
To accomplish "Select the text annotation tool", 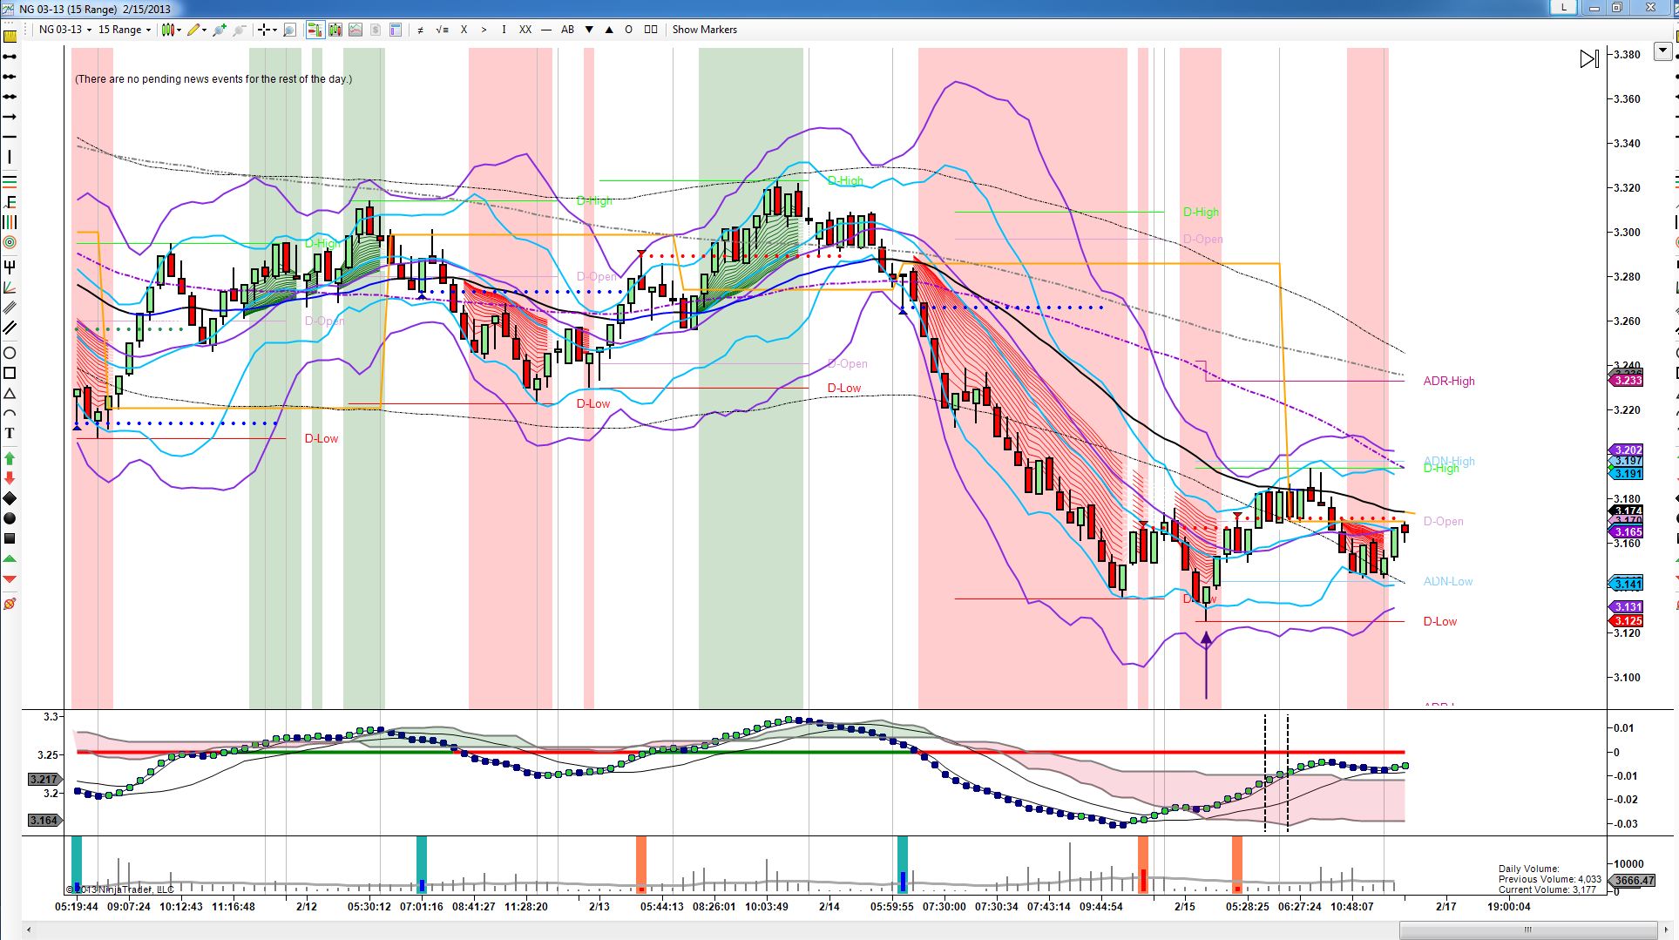I will coord(10,434).
